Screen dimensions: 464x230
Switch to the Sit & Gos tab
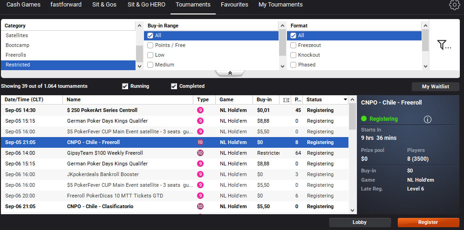pos(104,5)
